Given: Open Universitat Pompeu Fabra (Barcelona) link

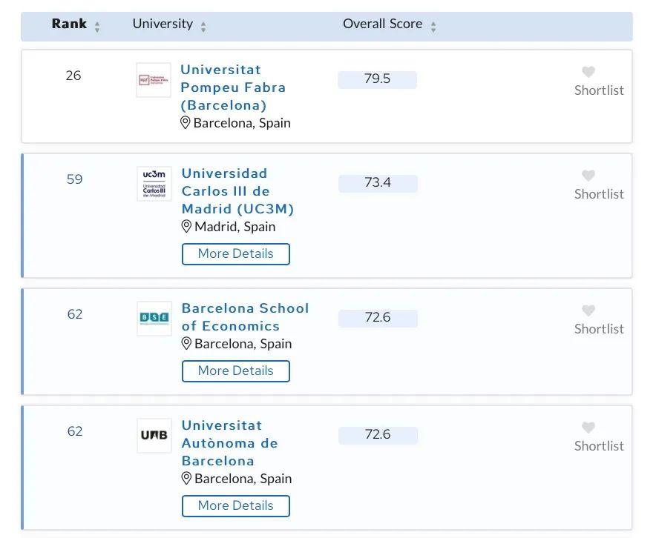Looking at the screenshot, I should click(x=232, y=87).
